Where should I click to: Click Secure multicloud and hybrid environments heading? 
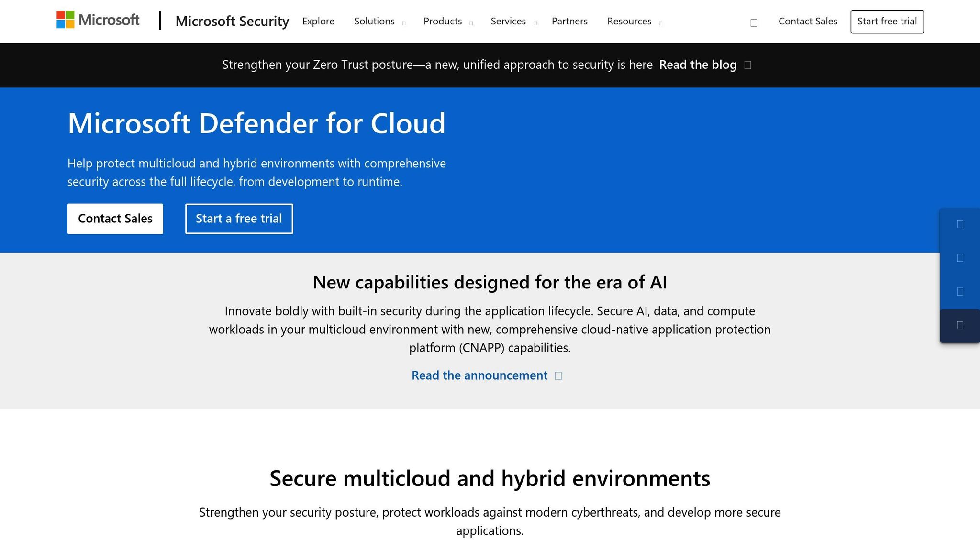(490, 478)
